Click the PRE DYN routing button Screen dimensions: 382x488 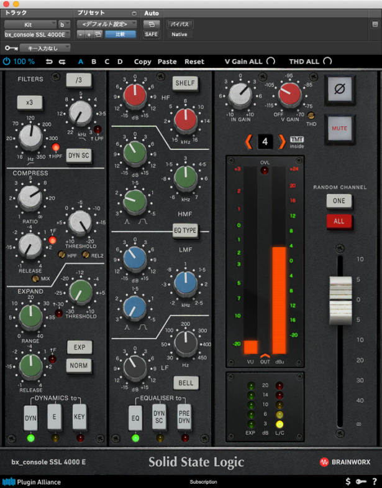(x=184, y=417)
